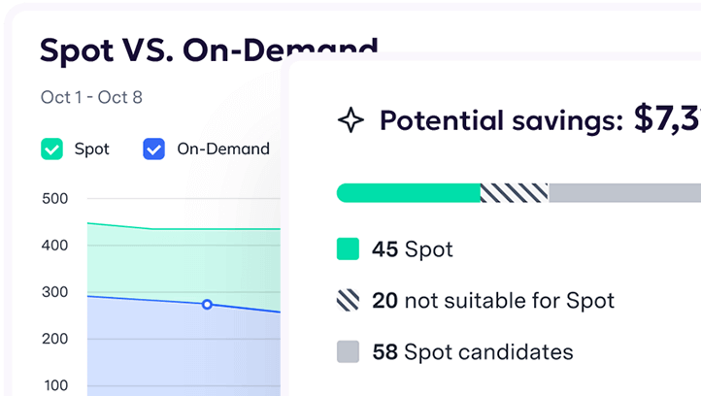This screenshot has width=701, height=396.
Task: Toggle the blue On-Demand checkbox
Action: point(153,149)
